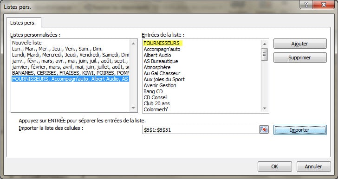This screenshot has width=338, height=179.
Task: Select the FOURNISSEURS, Accompagn'auto list row
Action: point(71,79)
